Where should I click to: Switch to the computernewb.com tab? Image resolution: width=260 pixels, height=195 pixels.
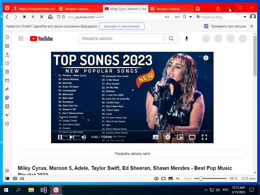click(34, 9)
